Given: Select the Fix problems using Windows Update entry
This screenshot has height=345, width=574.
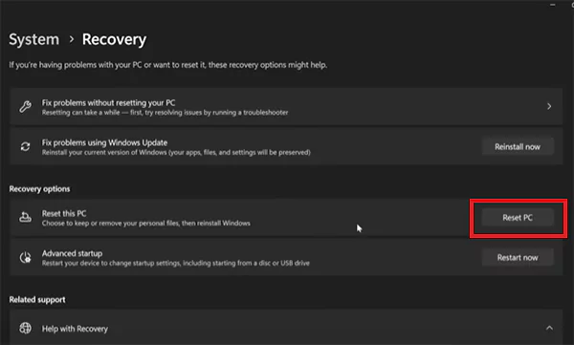Looking at the screenshot, I should point(286,147).
